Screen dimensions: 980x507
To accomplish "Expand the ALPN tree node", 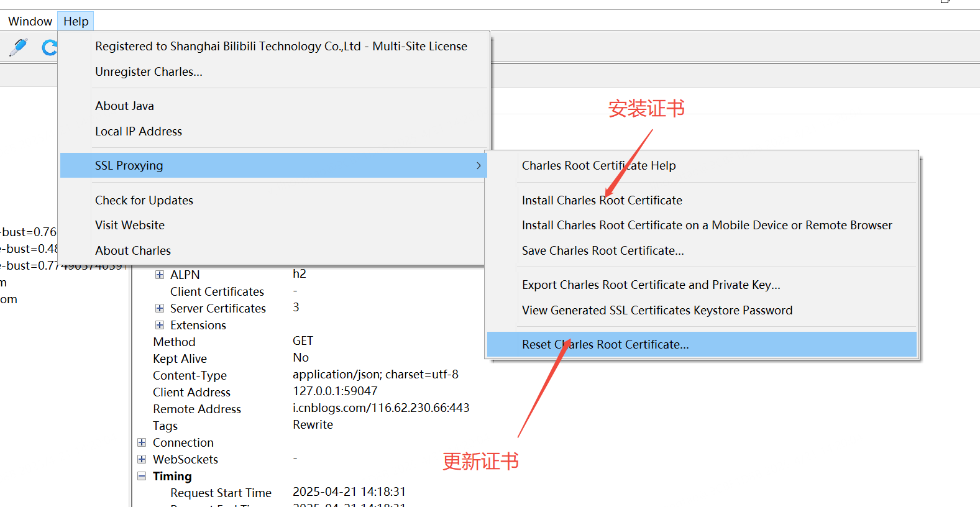I will pyautogui.click(x=160, y=275).
